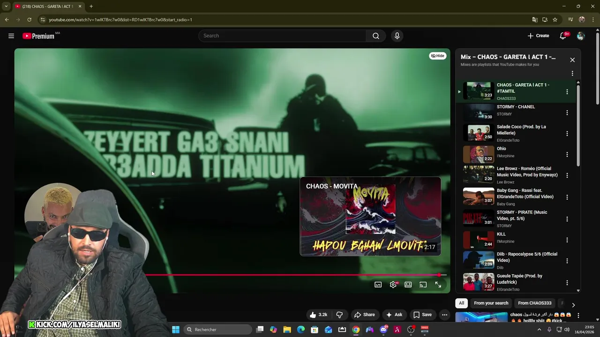Play Diib - Rapocalypse 5/6
Viewport: 600px width, 337px height.
pos(516,260)
